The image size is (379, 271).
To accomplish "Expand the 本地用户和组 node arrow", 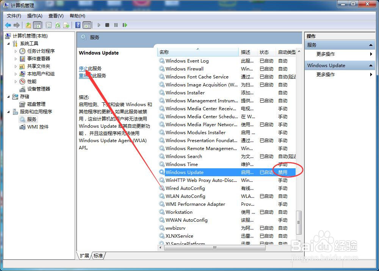I will (x=16, y=74).
